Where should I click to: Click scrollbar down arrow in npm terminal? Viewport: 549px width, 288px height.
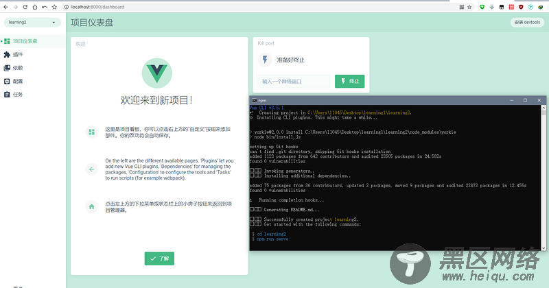click(544, 248)
